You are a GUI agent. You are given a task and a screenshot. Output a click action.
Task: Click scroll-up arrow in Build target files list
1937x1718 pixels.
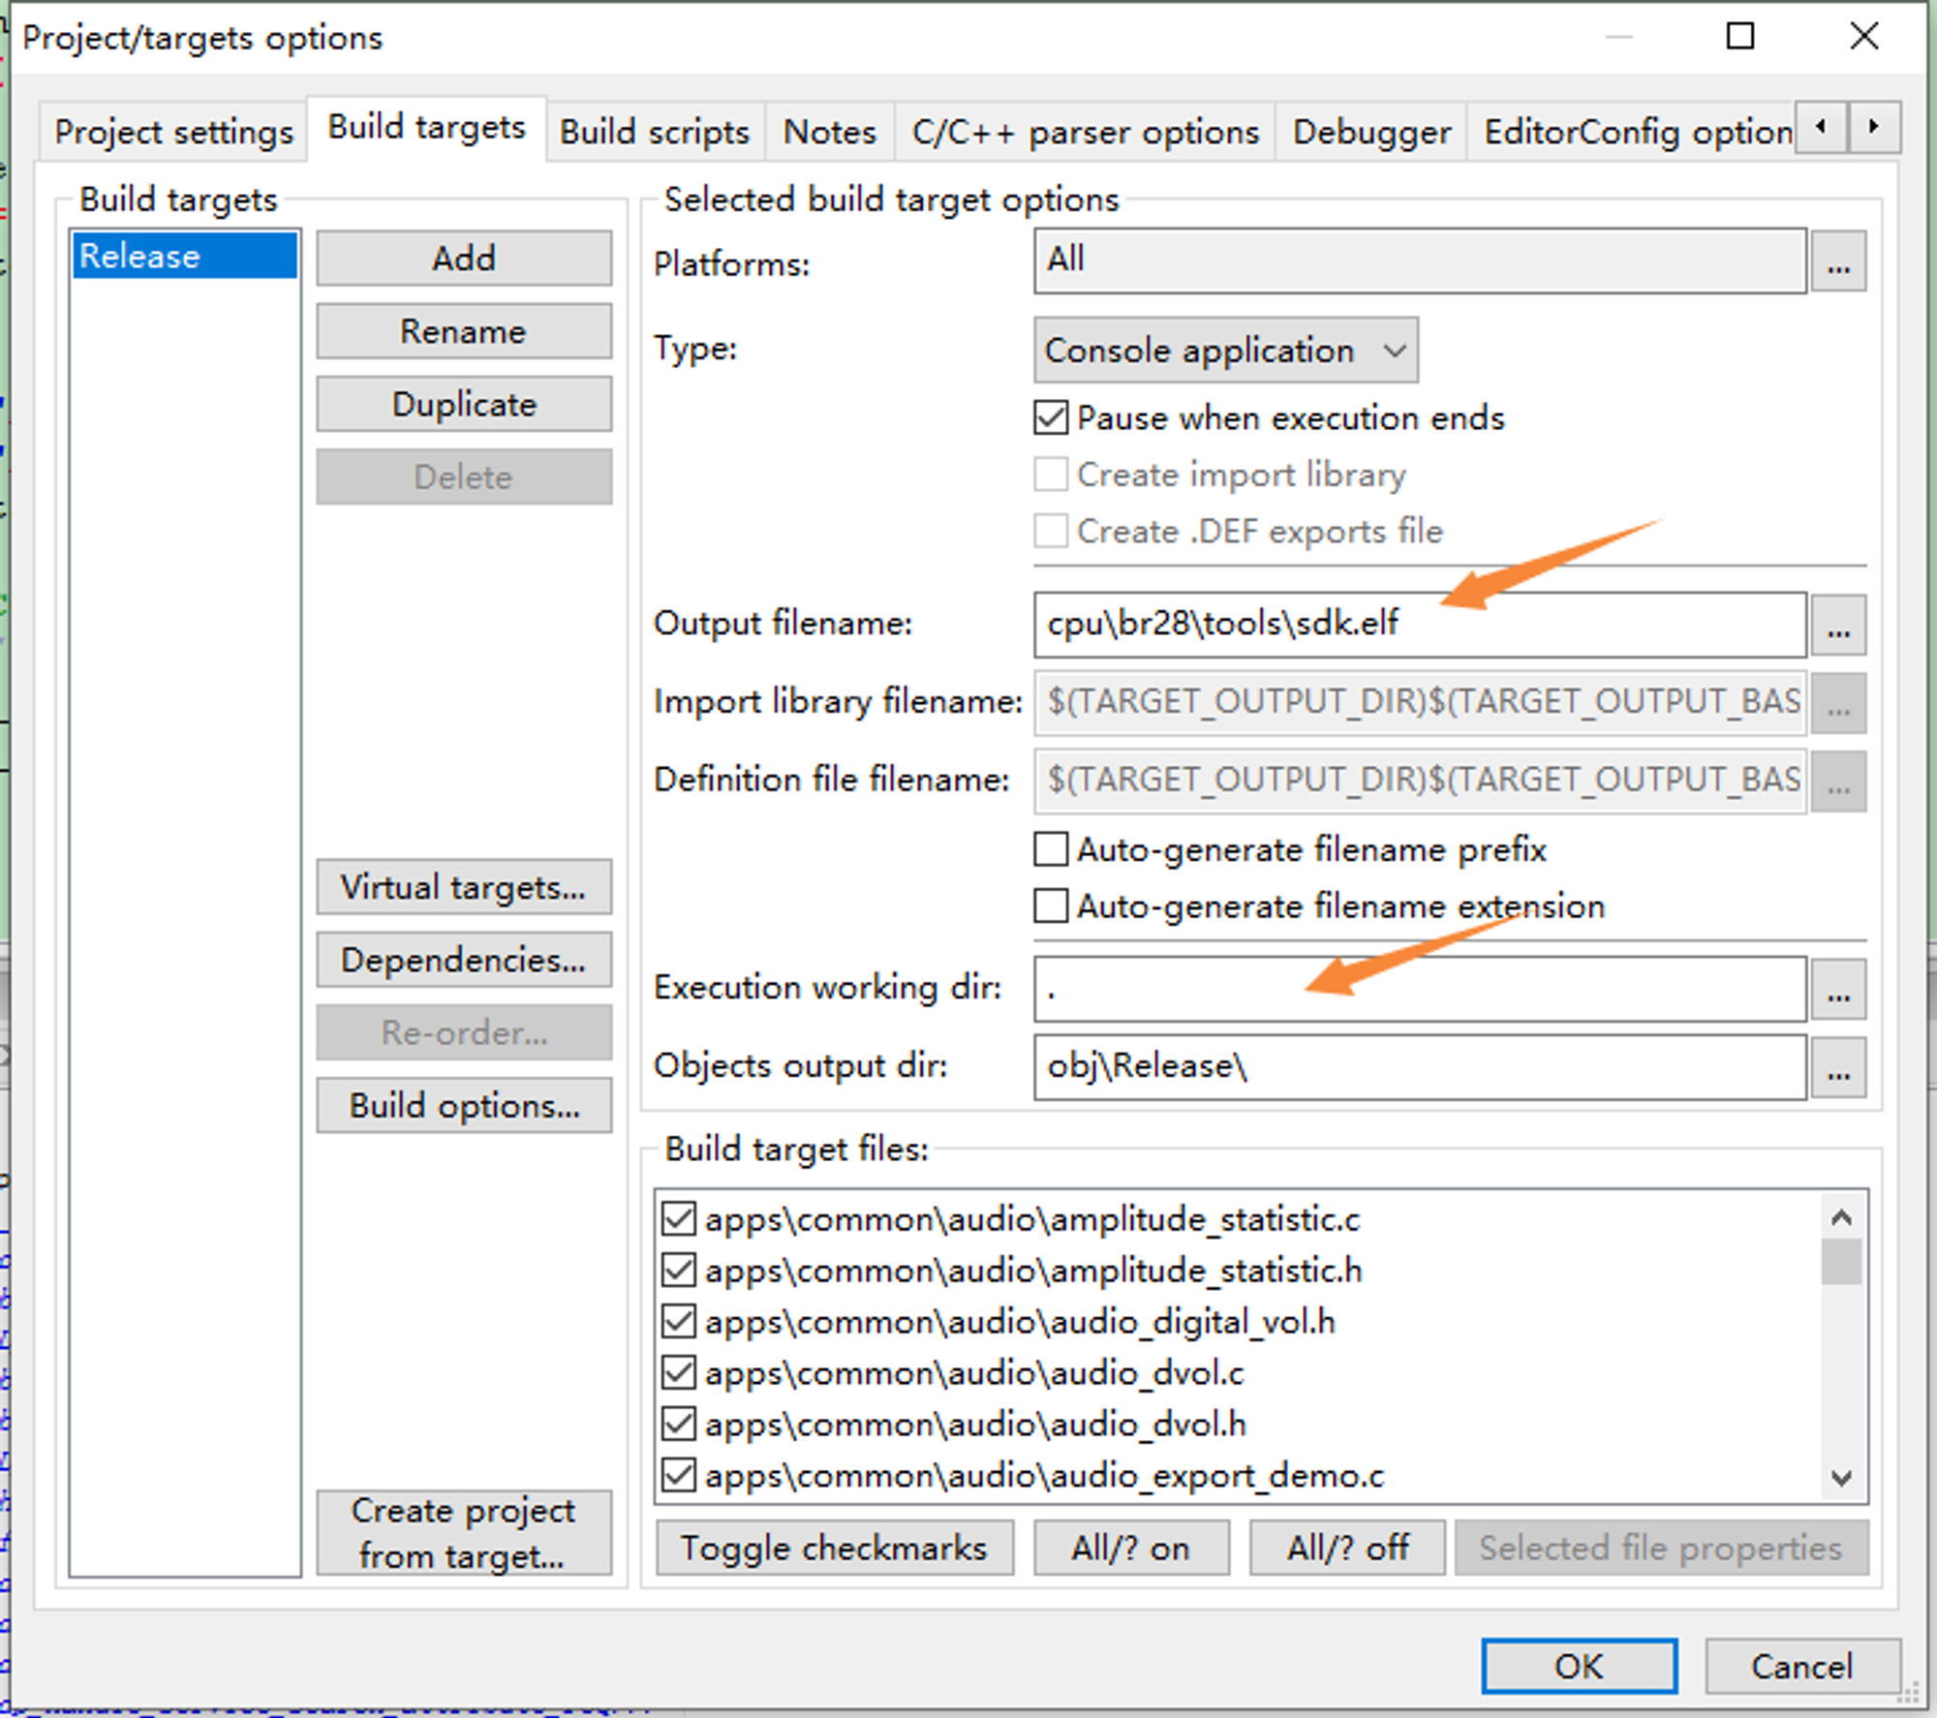(x=1841, y=1217)
